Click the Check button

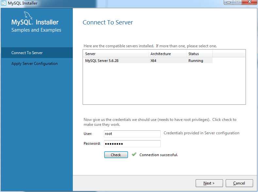116,155
